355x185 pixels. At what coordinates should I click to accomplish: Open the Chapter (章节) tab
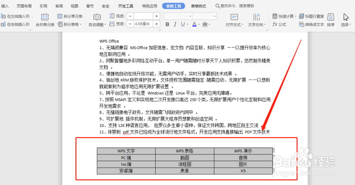[90, 6]
